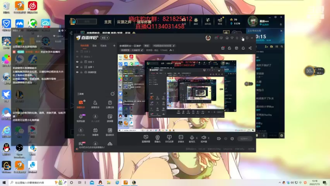Start 视频连麦 from the toolbox
The image size is (330, 186).
click(80, 118)
